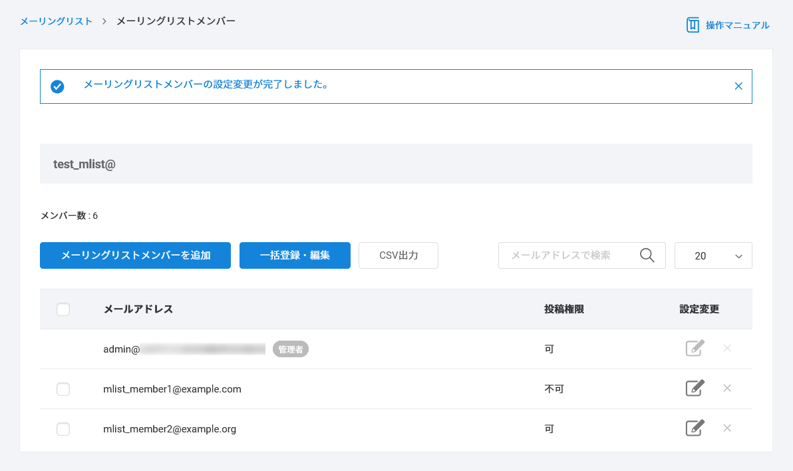Focus the メールアドレスで検索 search field
This screenshot has height=471, width=793.
pos(565,255)
